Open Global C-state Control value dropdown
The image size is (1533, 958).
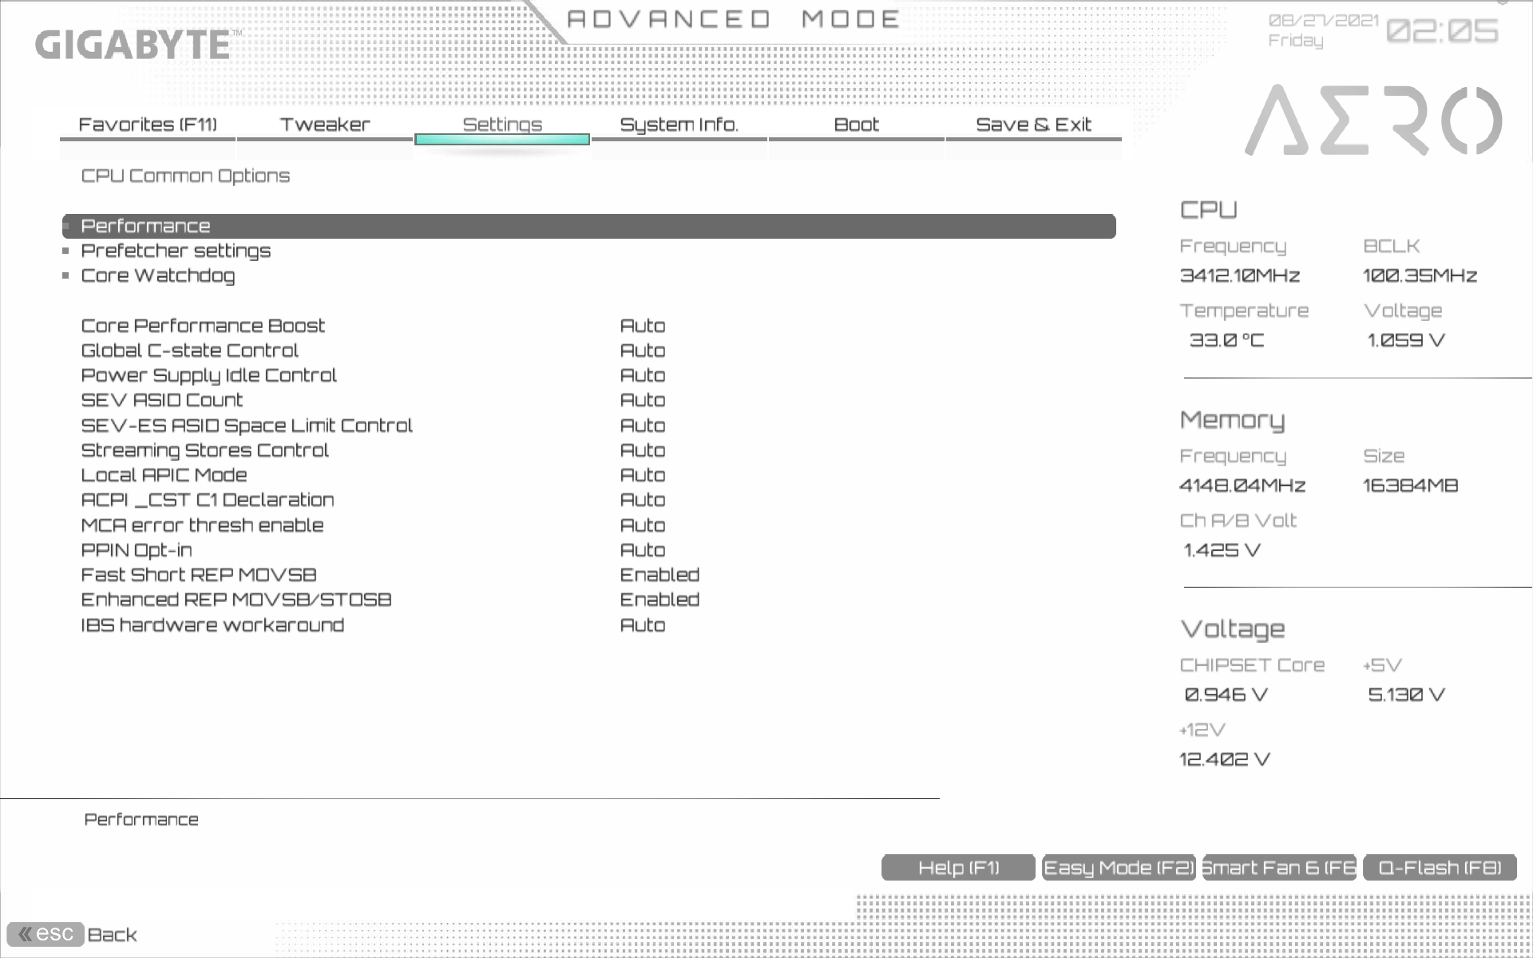coord(643,350)
